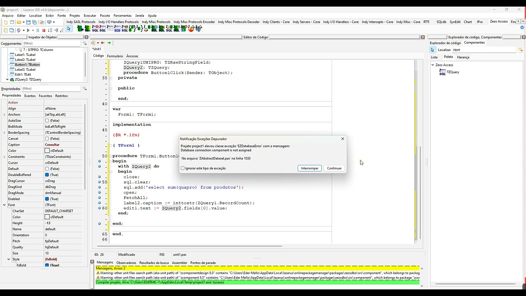
Task: Click the Save All toolbar icon
Action: click(x=35, y=22)
